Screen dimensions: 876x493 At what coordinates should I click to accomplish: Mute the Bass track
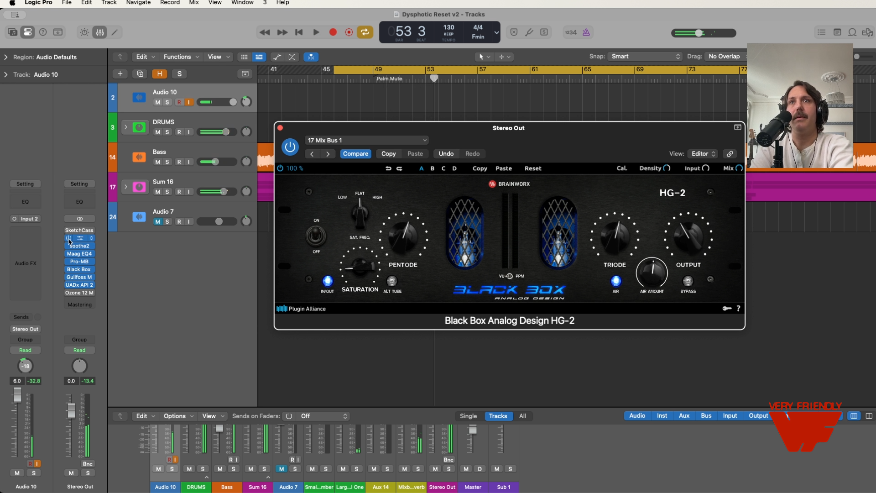tap(157, 162)
